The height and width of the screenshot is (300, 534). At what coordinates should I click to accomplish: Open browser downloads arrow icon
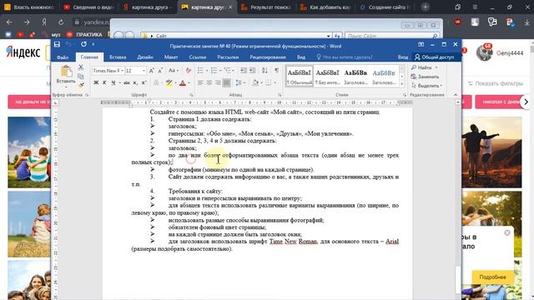[x=526, y=22]
